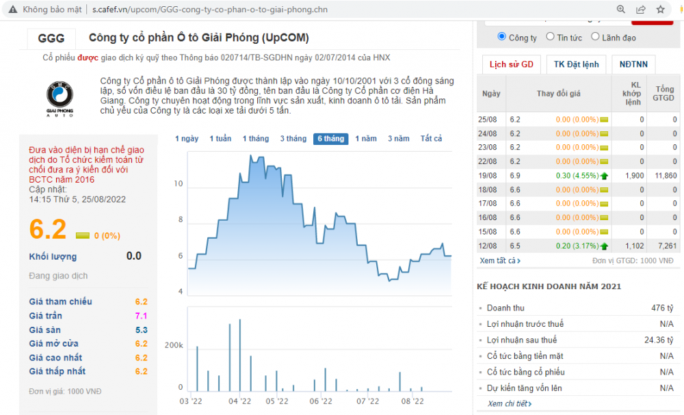Viewport: 684px width, 415px height.
Task: Click the green up arrow on 12/08 row
Action: pos(604,245)
